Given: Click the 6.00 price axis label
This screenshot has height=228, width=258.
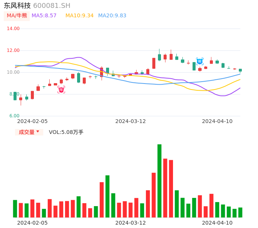Looking at the screenshot, I should [x=14, y=116].
